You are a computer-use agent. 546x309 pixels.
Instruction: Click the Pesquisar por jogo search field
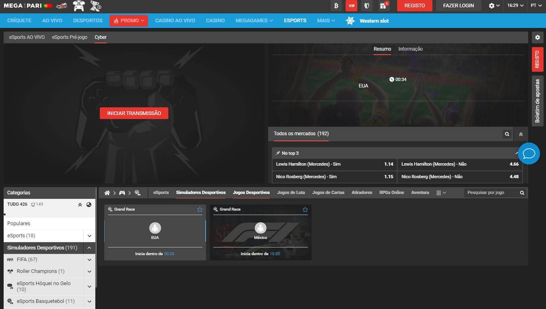coord(491,193)
